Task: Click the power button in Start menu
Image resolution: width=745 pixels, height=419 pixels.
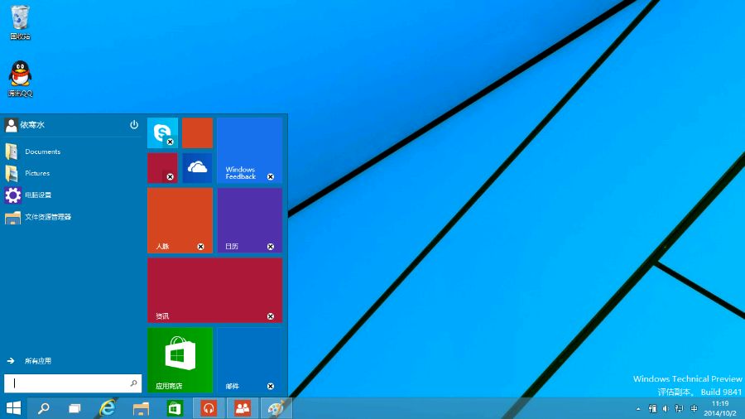Action: click(x=134, y=124)
